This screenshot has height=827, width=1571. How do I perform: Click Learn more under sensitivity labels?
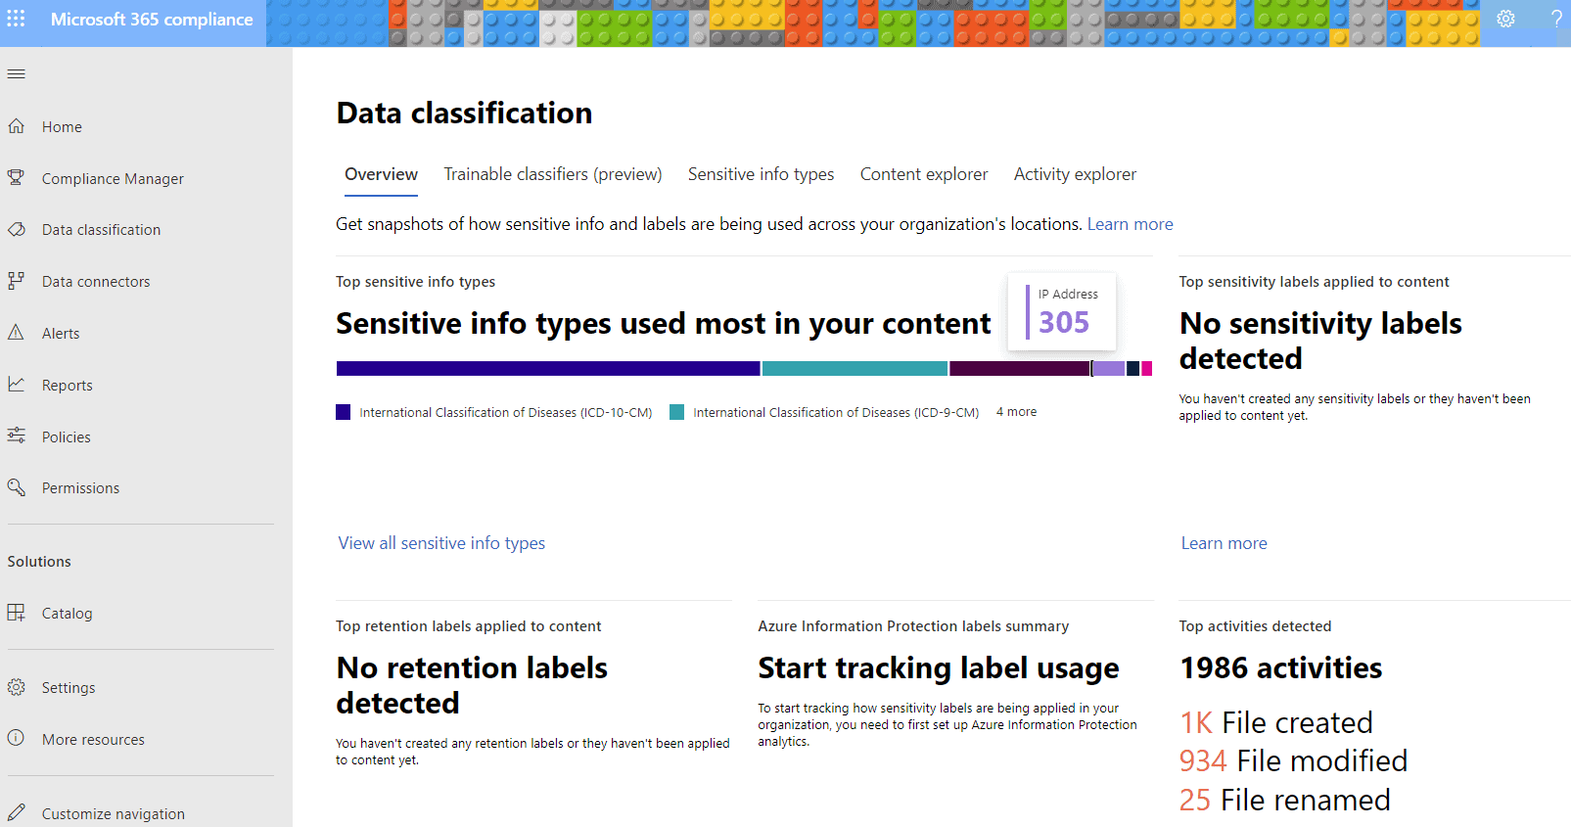pos(1224,543)
